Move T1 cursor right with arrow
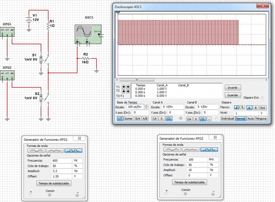The width and height of the screenshot is (275, 202). point(128,87)
